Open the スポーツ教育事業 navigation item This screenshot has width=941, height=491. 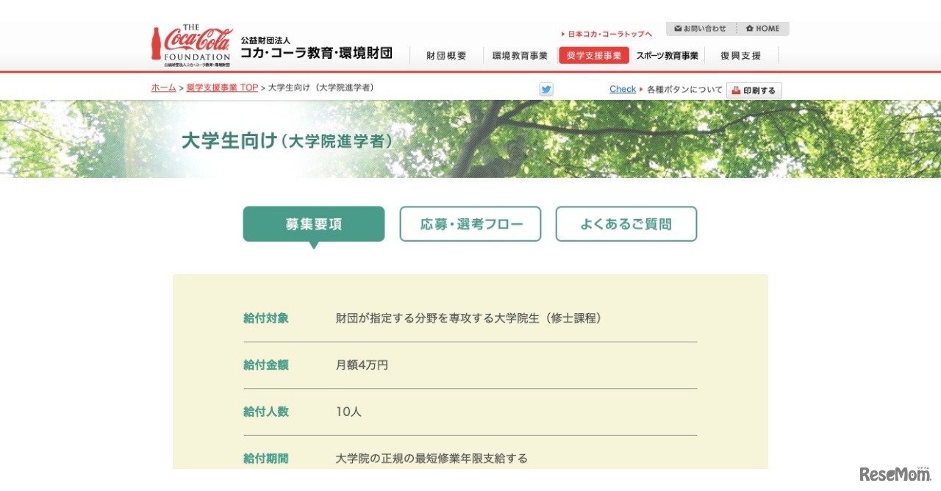coord(666,54)
